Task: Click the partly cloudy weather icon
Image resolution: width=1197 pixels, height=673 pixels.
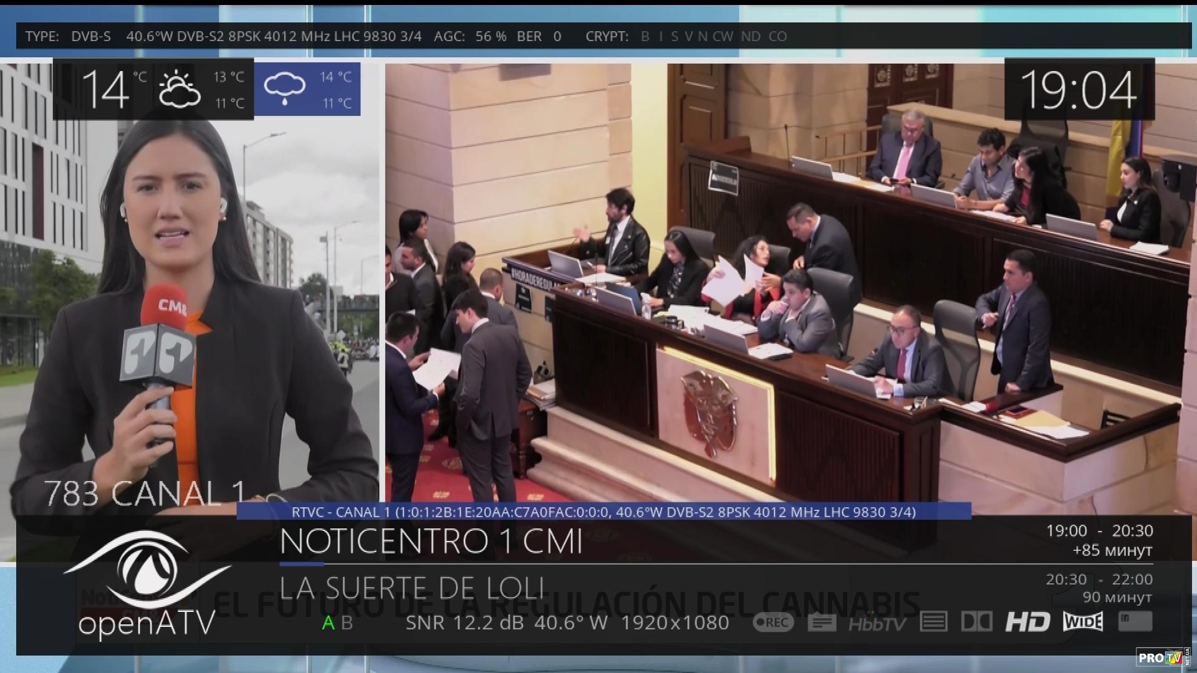Action: 180,90
